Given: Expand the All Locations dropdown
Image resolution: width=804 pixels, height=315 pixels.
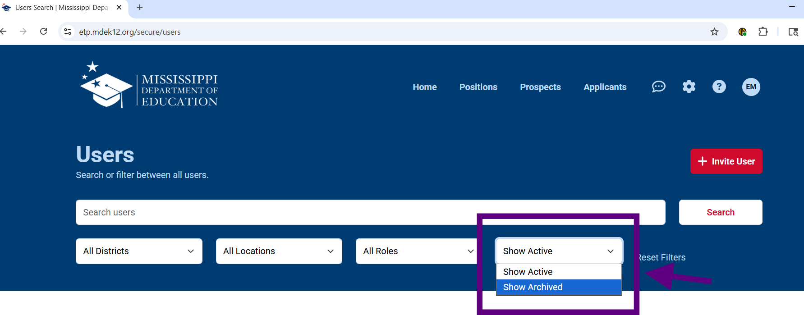Looking at the screenshot, I should [x=279, y=251].
